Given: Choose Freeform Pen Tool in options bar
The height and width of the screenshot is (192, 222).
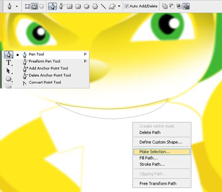Looking at the screenshot, I should coord(62,6).
